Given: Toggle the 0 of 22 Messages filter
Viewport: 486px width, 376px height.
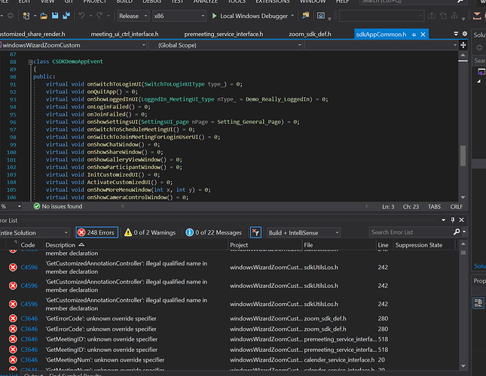Looking at the screenshot, I should pos(214,232).
